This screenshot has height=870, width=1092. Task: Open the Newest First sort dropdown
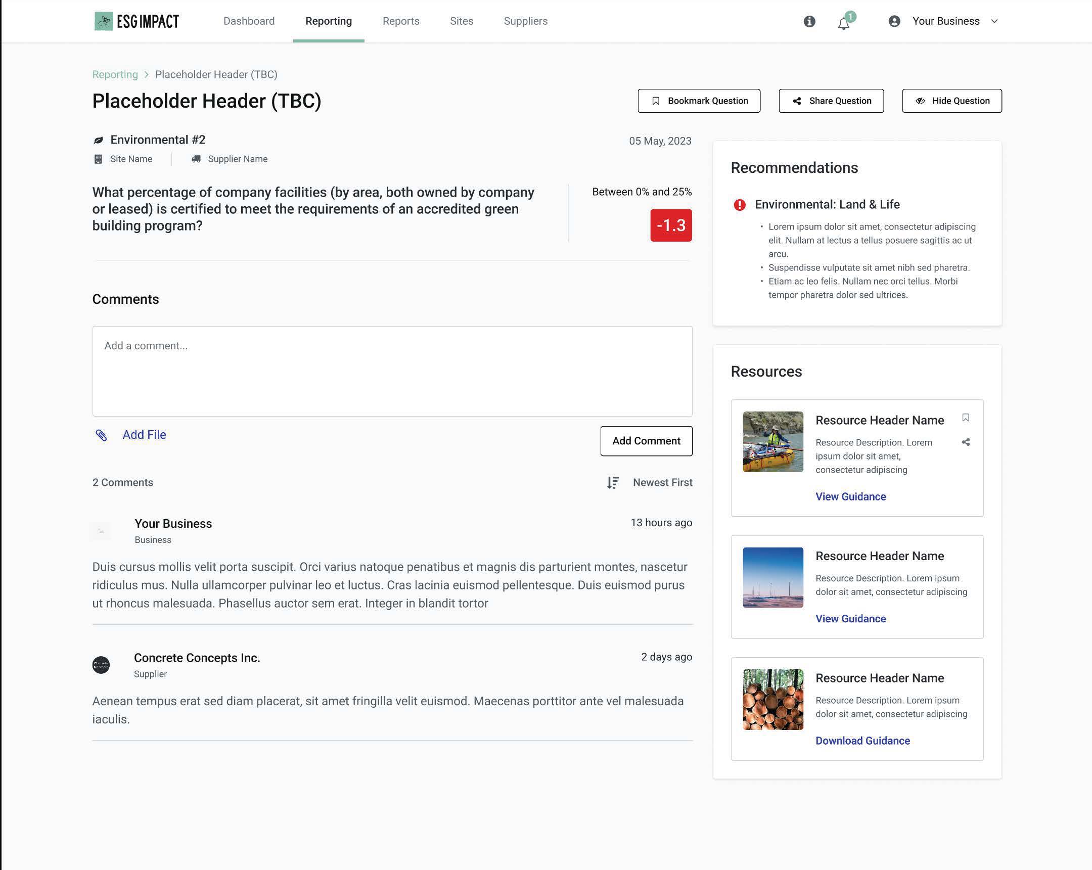[x=662, y=483]
